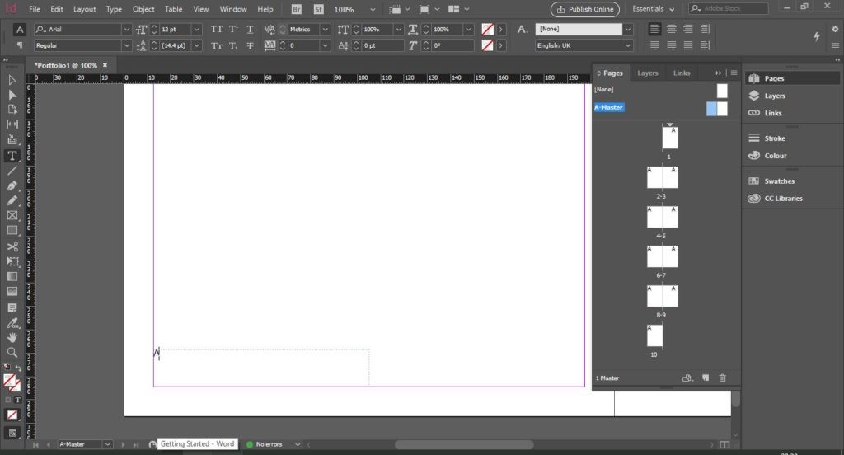Open Stroke panel from dock
The height and width of the screenshot is (455, 844).
[x=775, y=138]
